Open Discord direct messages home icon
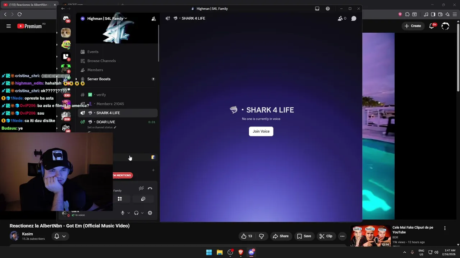The width and height of the screenshot is (460, 258). click(66, 18)
